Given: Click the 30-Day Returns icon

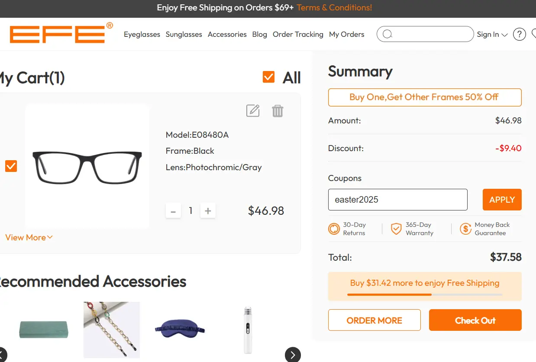Looking at the screenshot, I should click(x=334, y=229).
